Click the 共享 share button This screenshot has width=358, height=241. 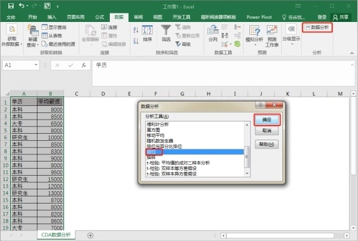point(341,17)
